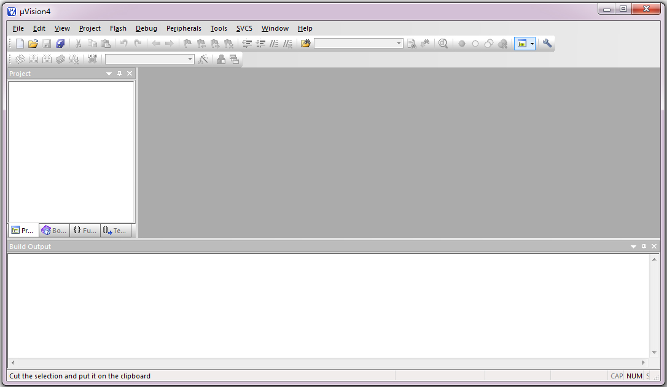Open Project panel window position dropdown arrow
Screen dimensions: 667x387
(109, 74)
